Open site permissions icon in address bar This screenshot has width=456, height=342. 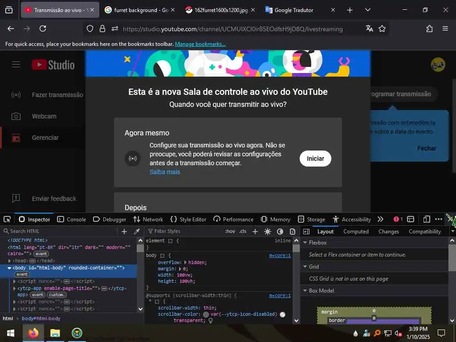[x=115, y=28]
